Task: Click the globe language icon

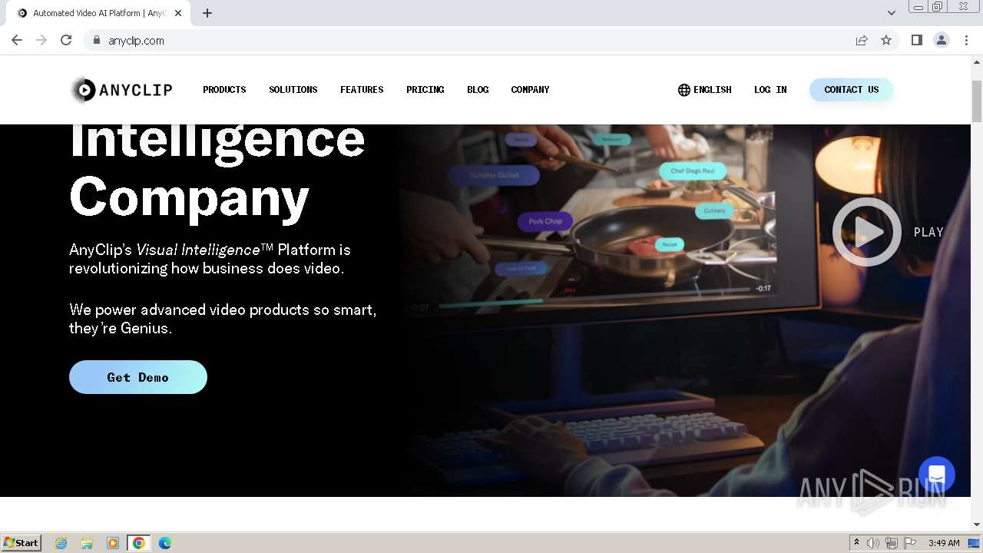Action: coord(684,90)
